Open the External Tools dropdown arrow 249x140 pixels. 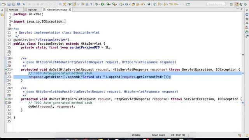coord(116,4)
